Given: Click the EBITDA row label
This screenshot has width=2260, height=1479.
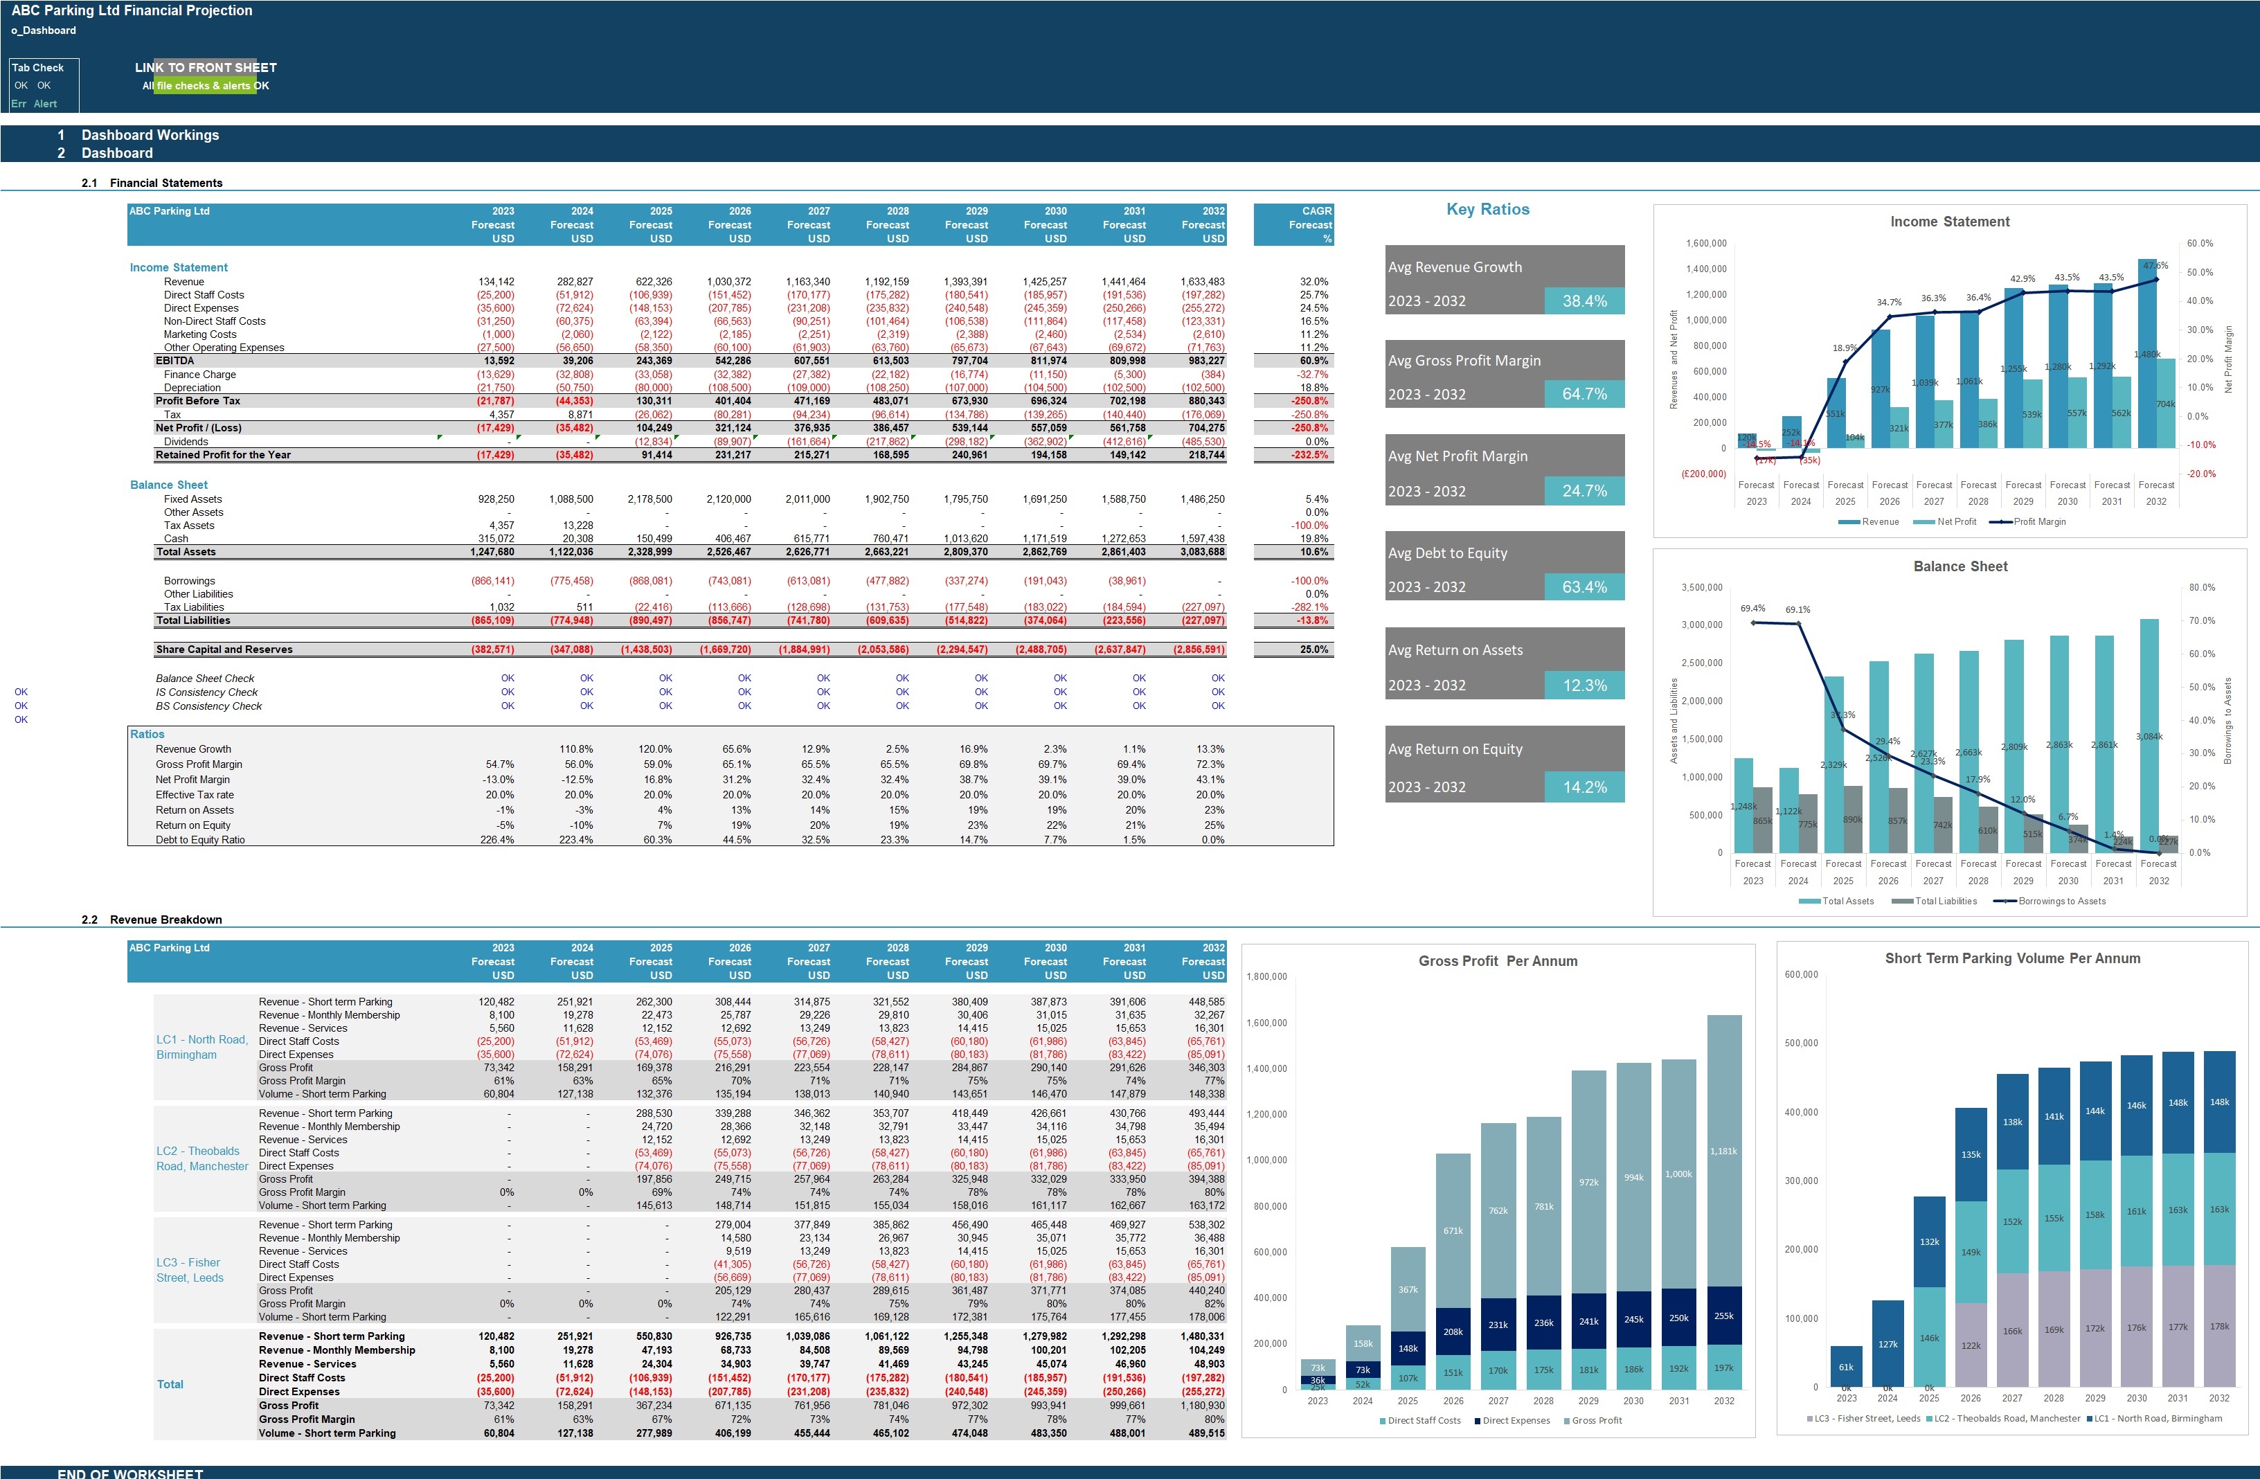Looking at the screenshot, I should [174, 361].
